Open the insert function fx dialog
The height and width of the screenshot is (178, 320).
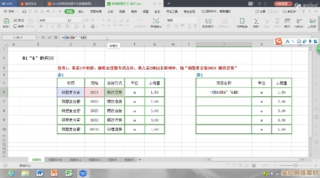click(x=56, y=37)
